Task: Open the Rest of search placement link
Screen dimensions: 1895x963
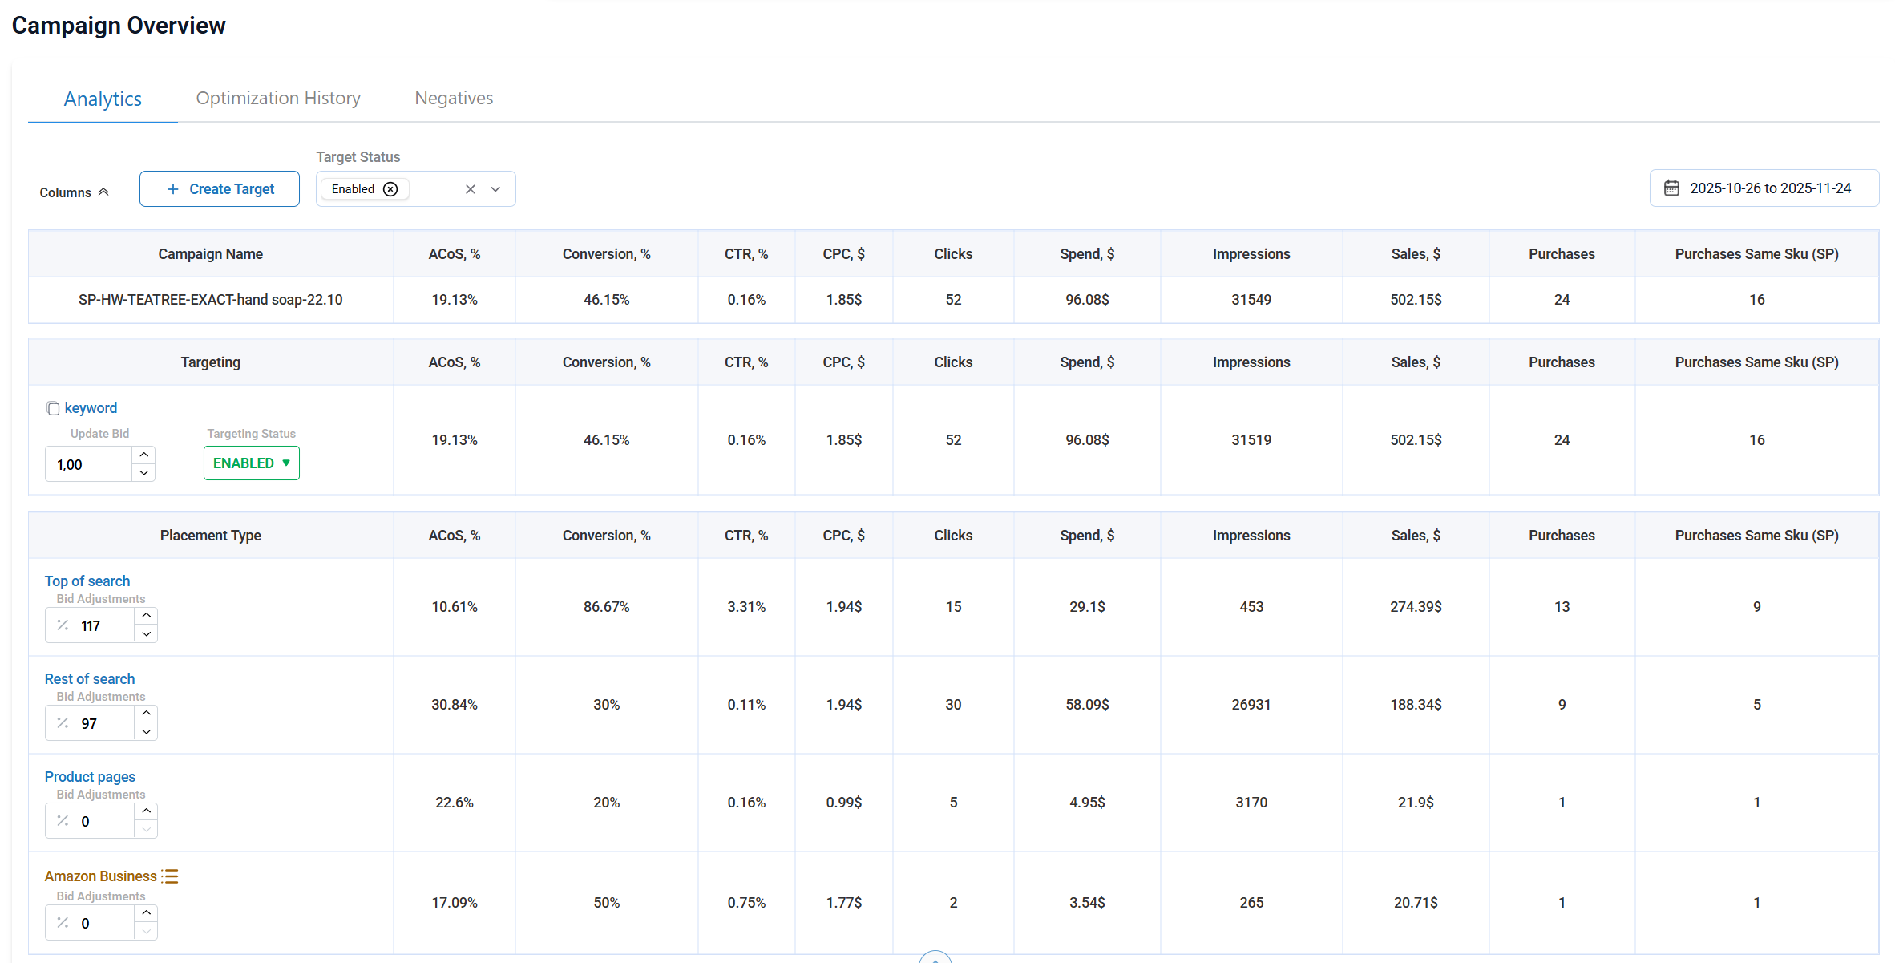Action: point(89,678)
